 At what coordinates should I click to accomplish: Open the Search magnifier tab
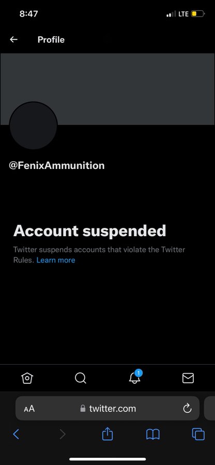point(81,378)
